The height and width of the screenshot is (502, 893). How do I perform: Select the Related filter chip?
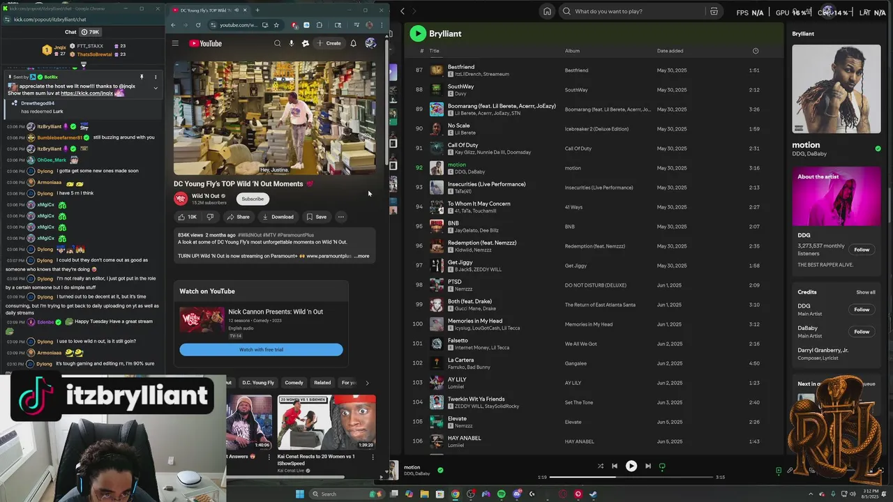[322, 382]
